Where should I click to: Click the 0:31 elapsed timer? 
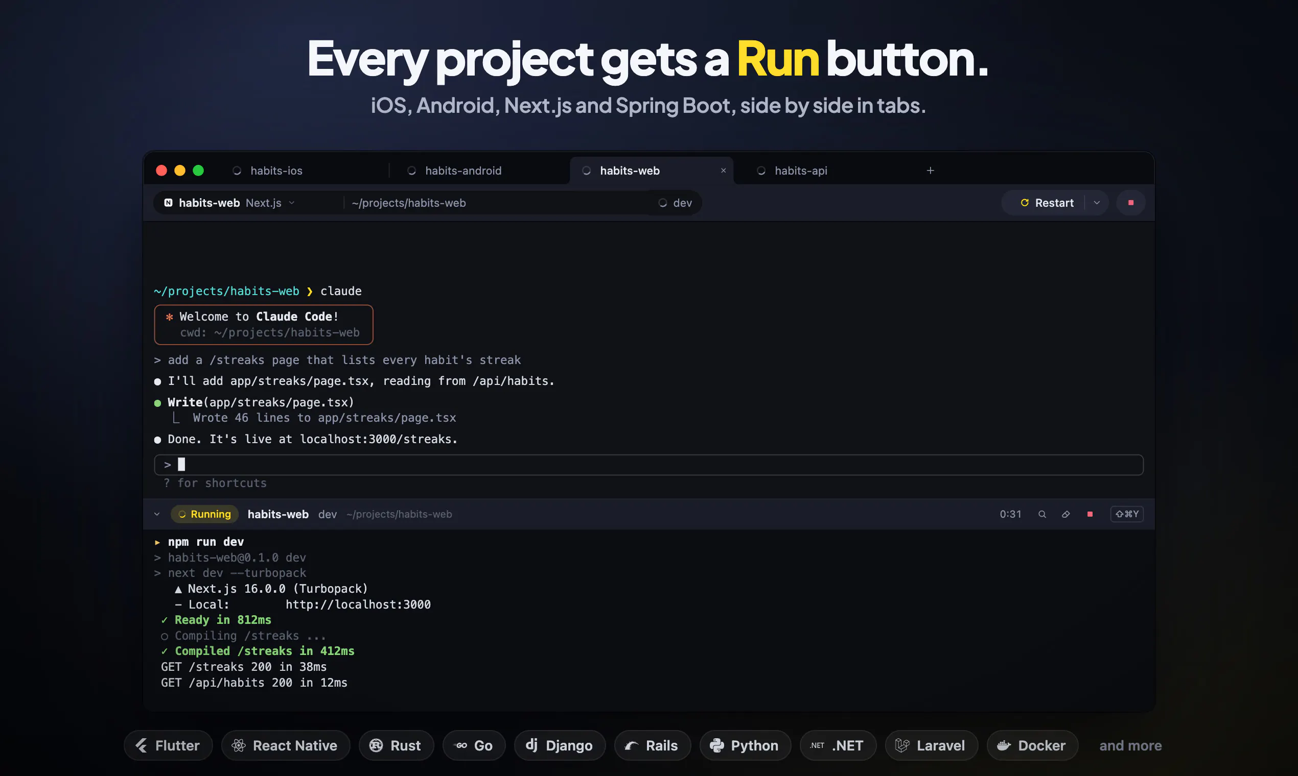point(1010,514)
